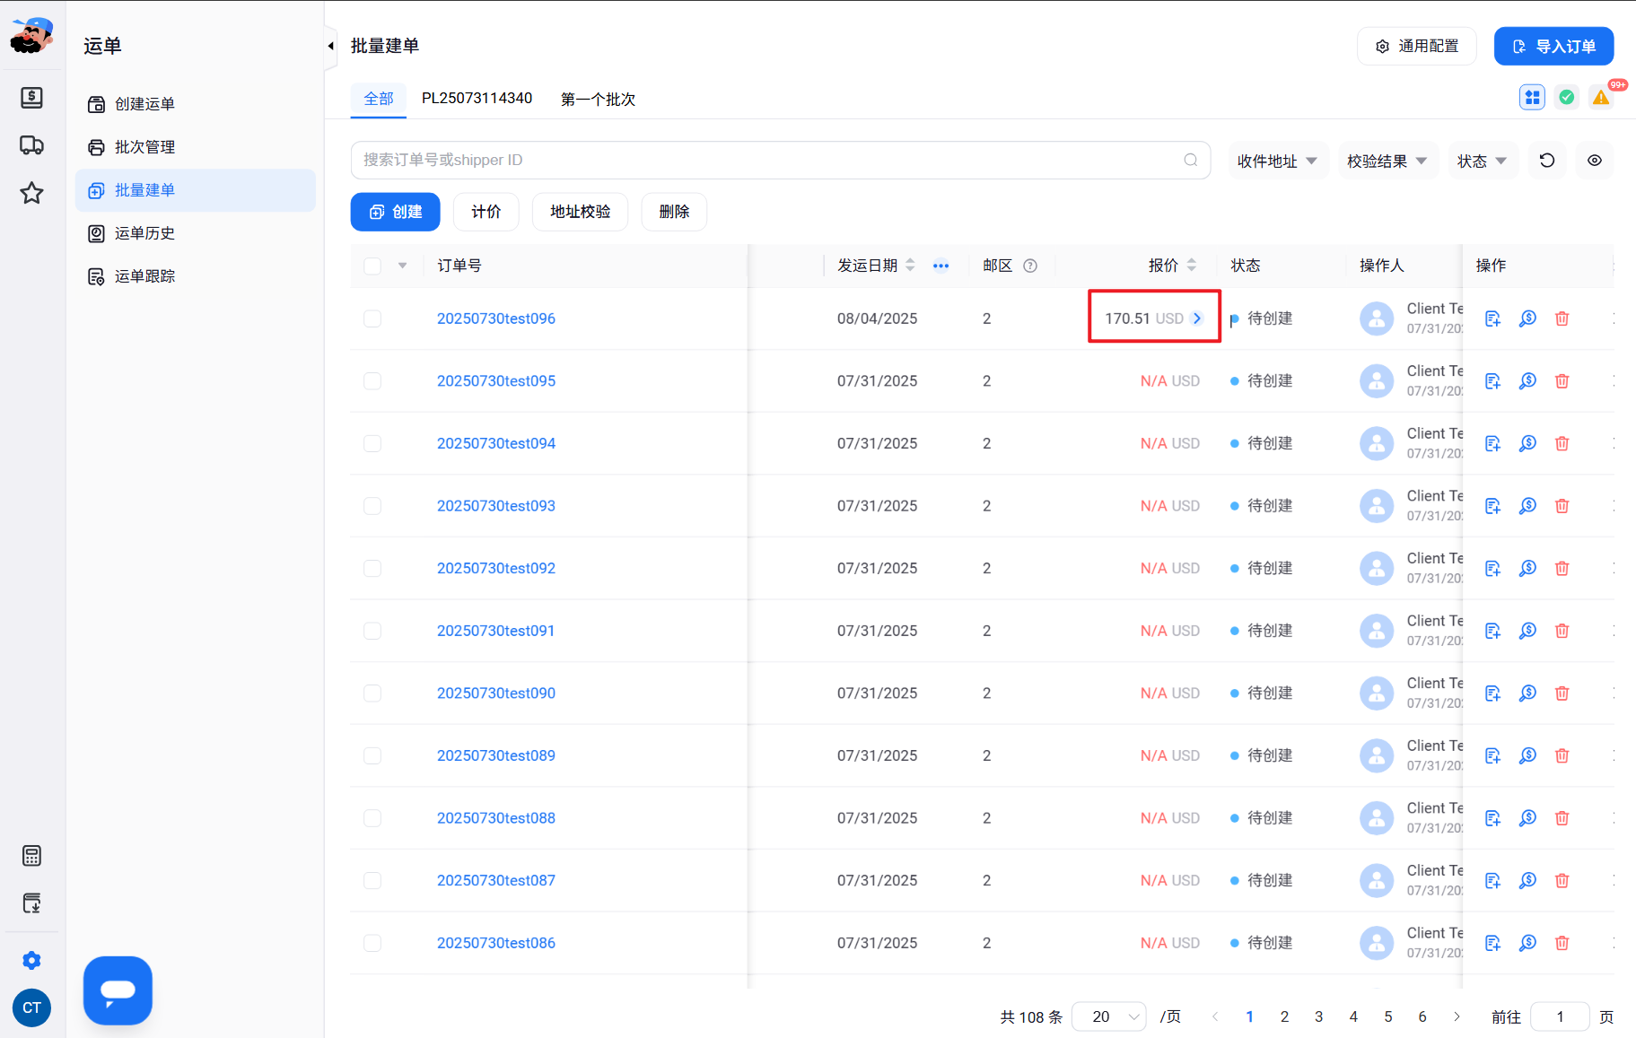Image resolution: width=1636 pixels, height=1038 pixels.
Task: Select checkbox for 20250730test095
Action: (372, 381)
